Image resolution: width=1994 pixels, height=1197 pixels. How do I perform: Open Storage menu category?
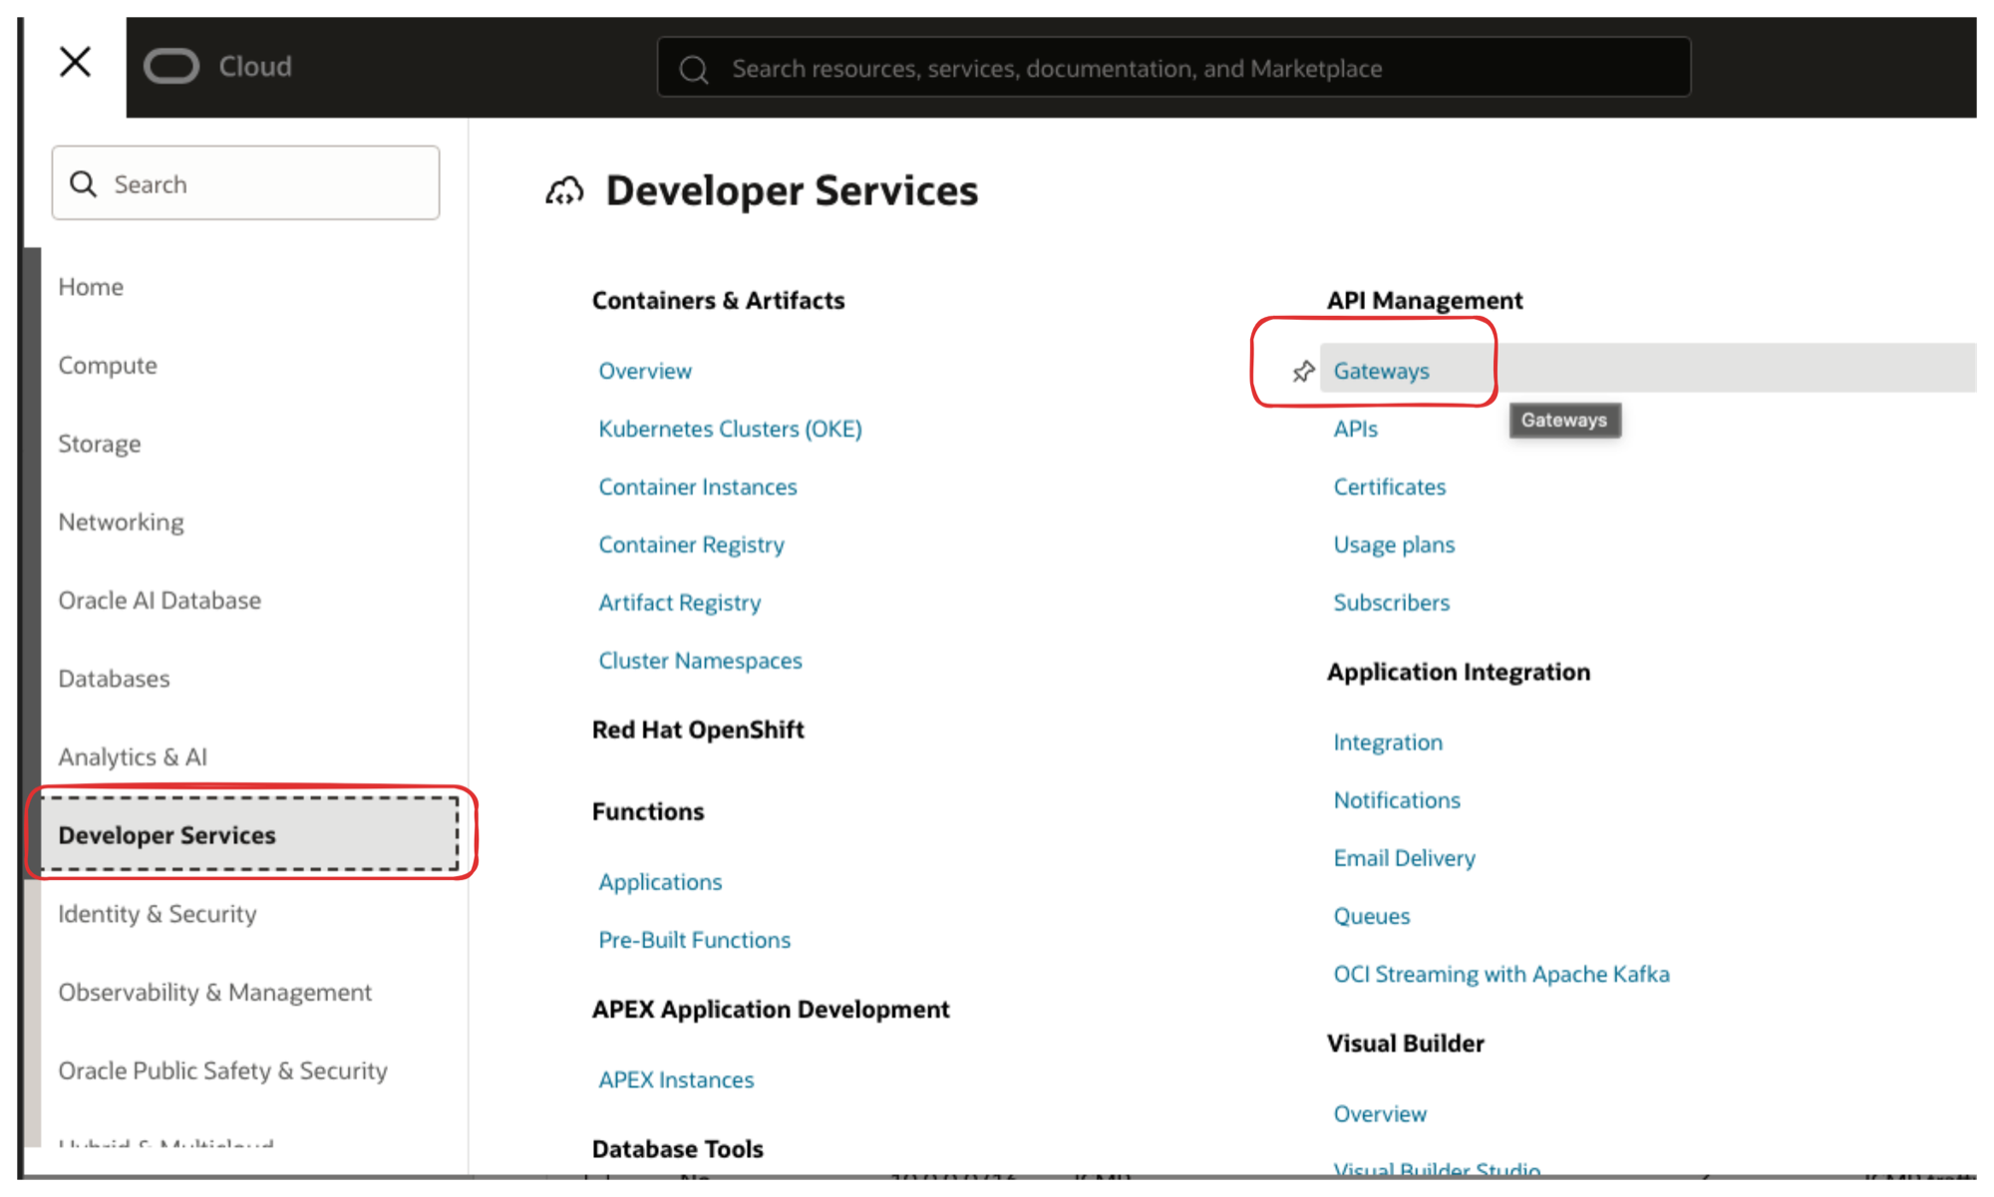pos(100,444)
